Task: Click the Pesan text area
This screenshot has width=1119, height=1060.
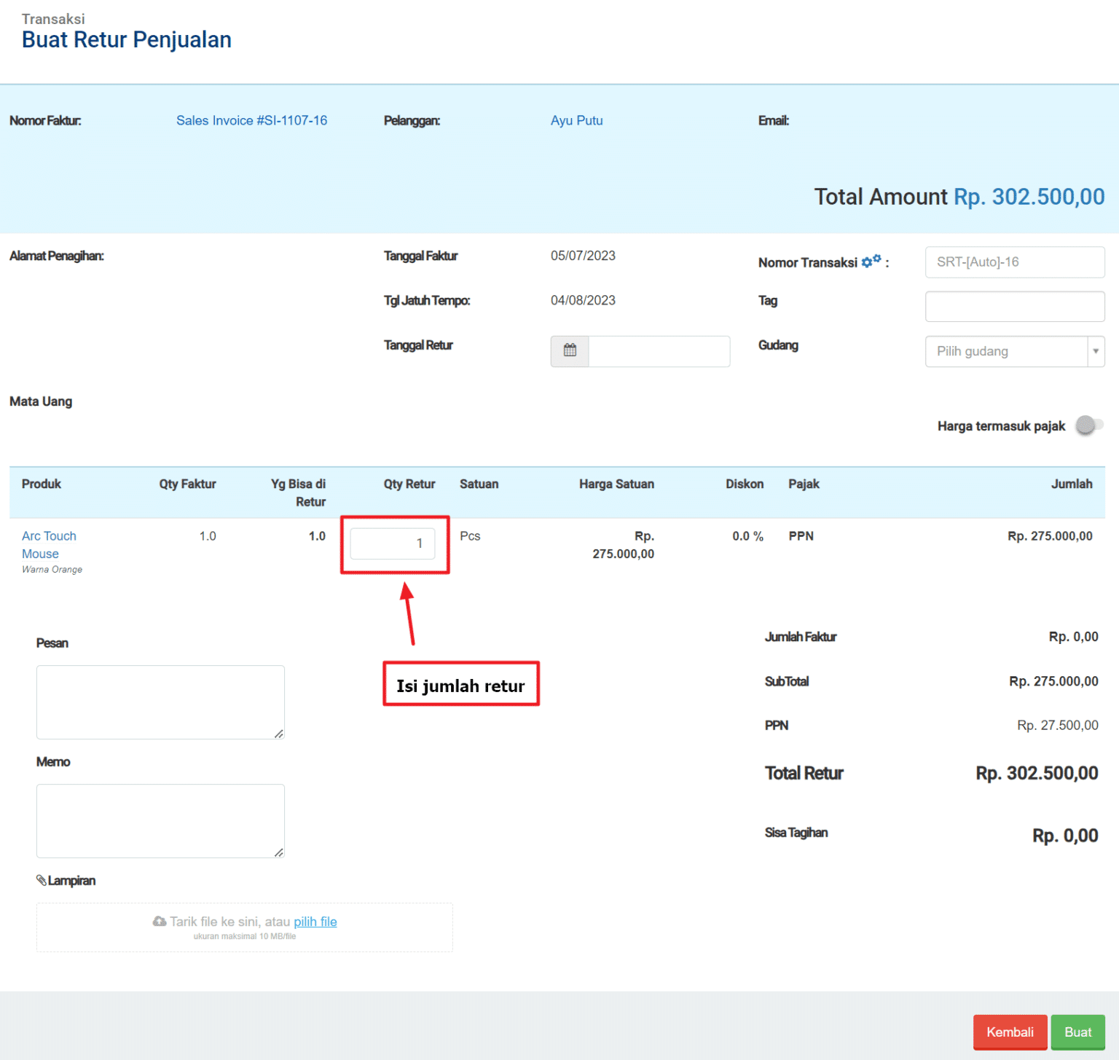Action: click(160, 702)
